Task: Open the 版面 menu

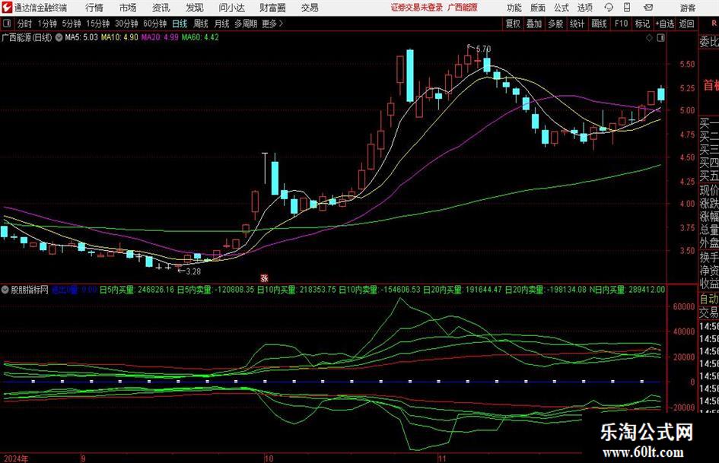Action: (x=538, y=8)
